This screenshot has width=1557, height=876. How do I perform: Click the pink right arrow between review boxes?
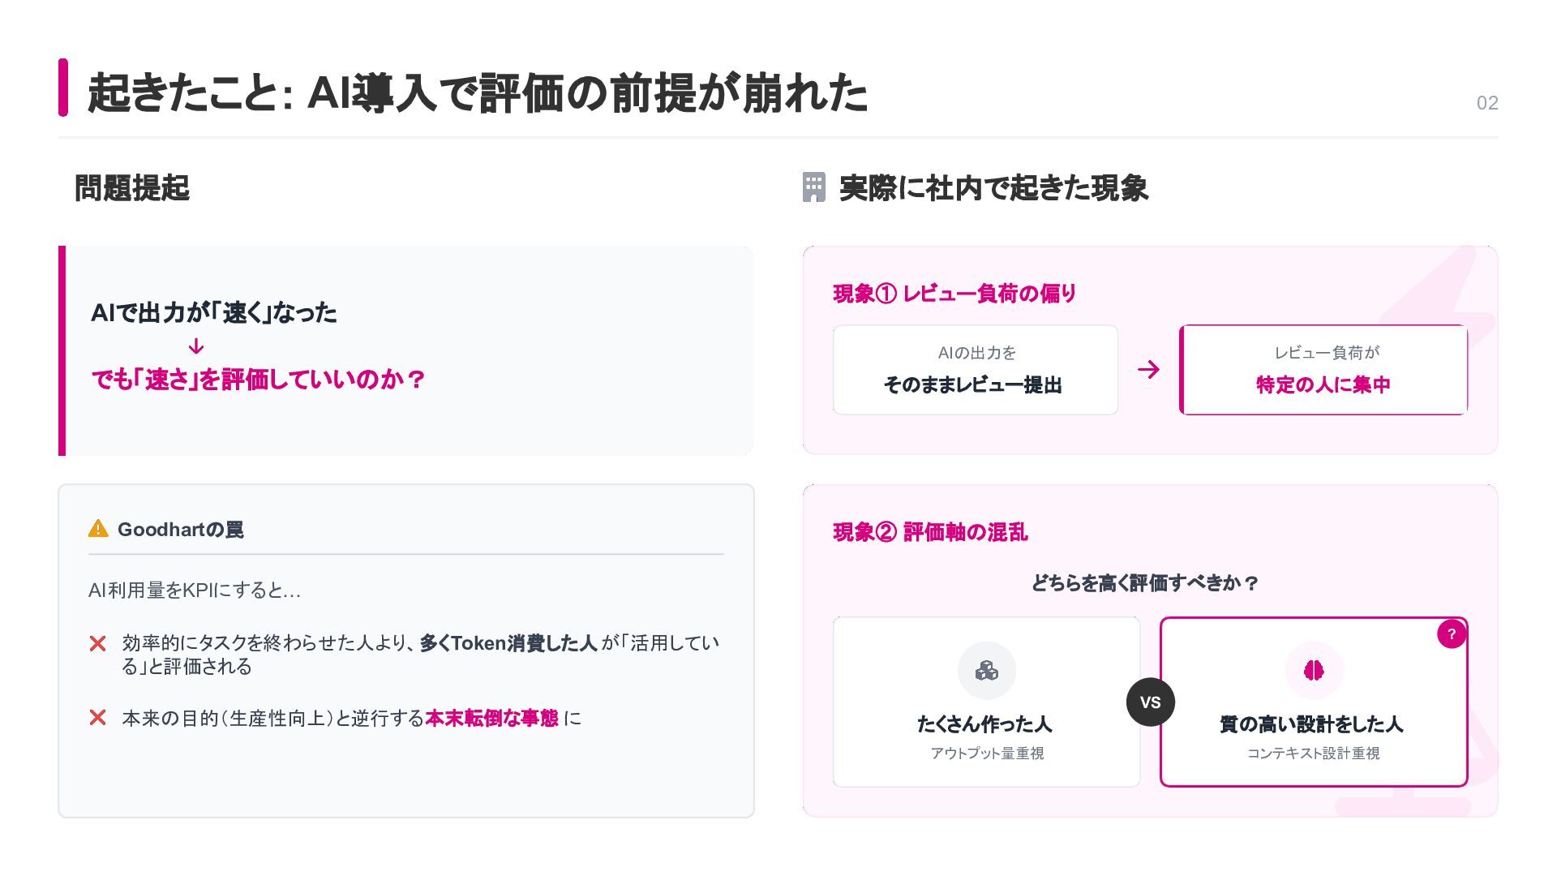pos(1148,370)
